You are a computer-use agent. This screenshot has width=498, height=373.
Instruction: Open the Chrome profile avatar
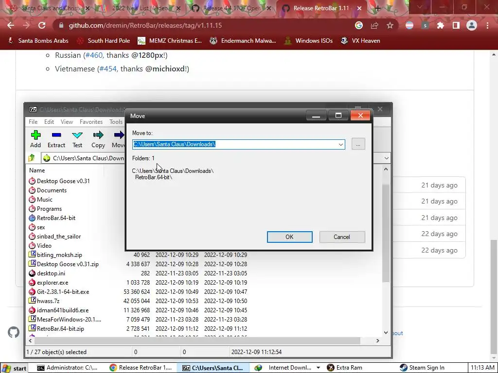point(472,25)
